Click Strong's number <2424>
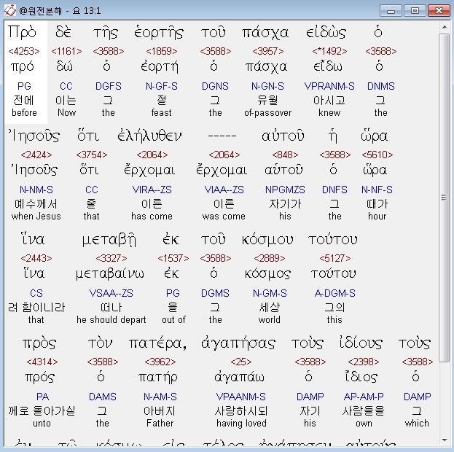 coord(36,155)
